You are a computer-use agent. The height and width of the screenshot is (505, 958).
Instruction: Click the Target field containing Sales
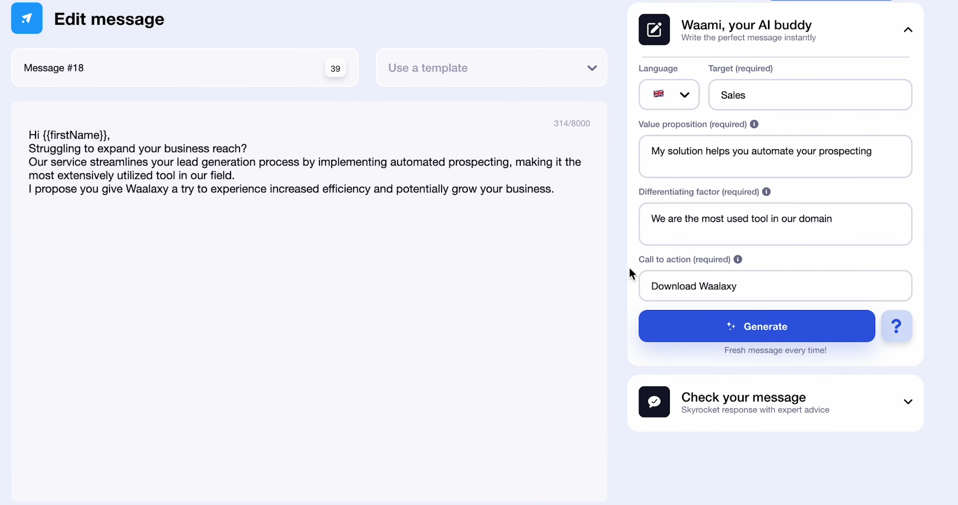[x=810, y=95]
